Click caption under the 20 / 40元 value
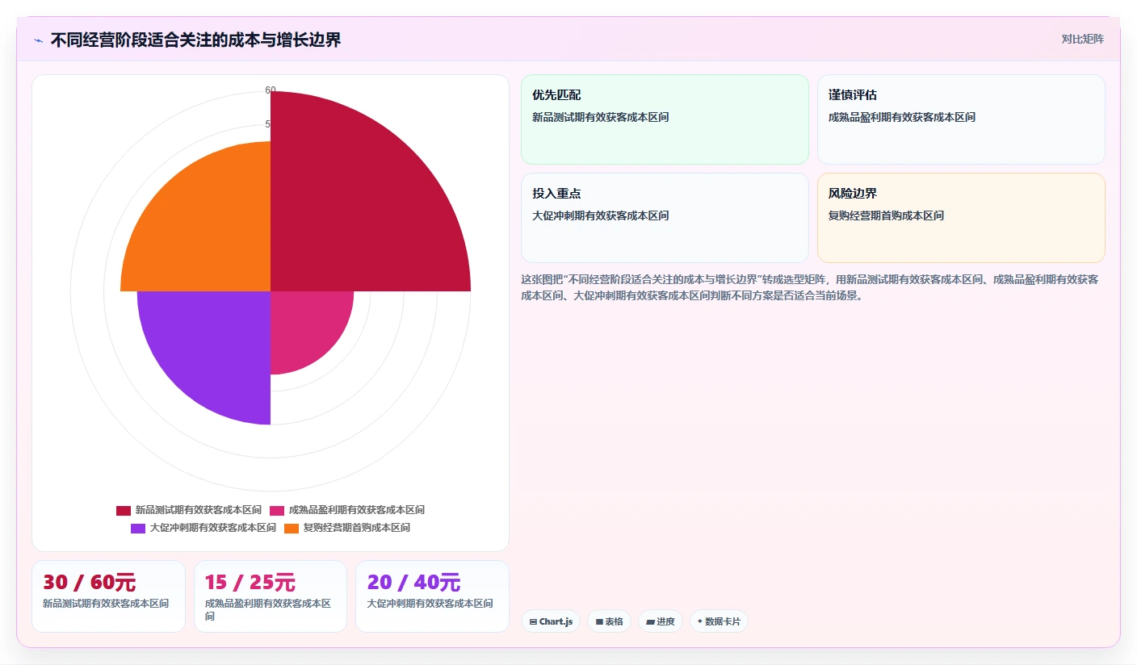Screen dimensions: 1137x665 point(430,604)
